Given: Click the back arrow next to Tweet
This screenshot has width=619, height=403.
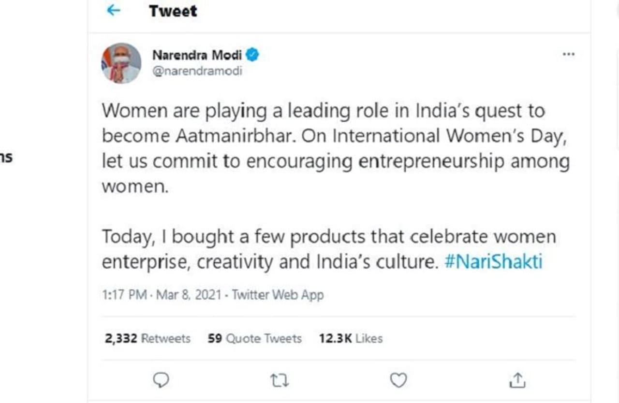Looking at the screenshot, I should pyautogui.click(x=113, y=10).
